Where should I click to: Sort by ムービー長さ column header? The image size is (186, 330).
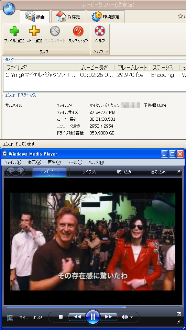pos(96,68)
